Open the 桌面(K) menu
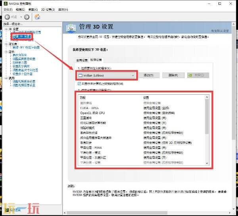This screenshot has height=216, width=238. 33,10
